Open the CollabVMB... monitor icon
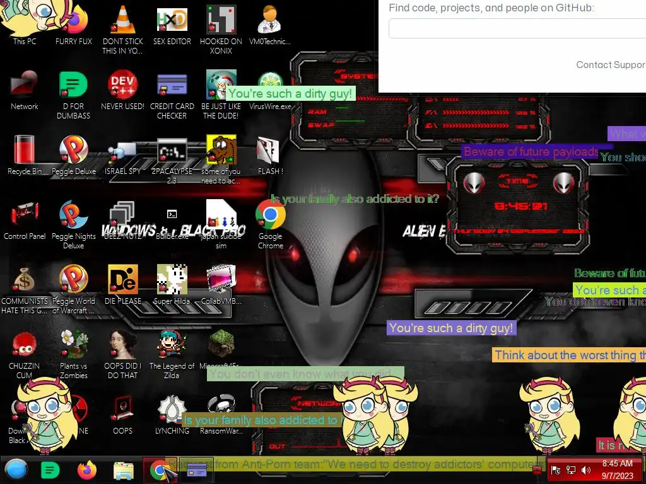646x484 pixels. [x=221, y=285]
